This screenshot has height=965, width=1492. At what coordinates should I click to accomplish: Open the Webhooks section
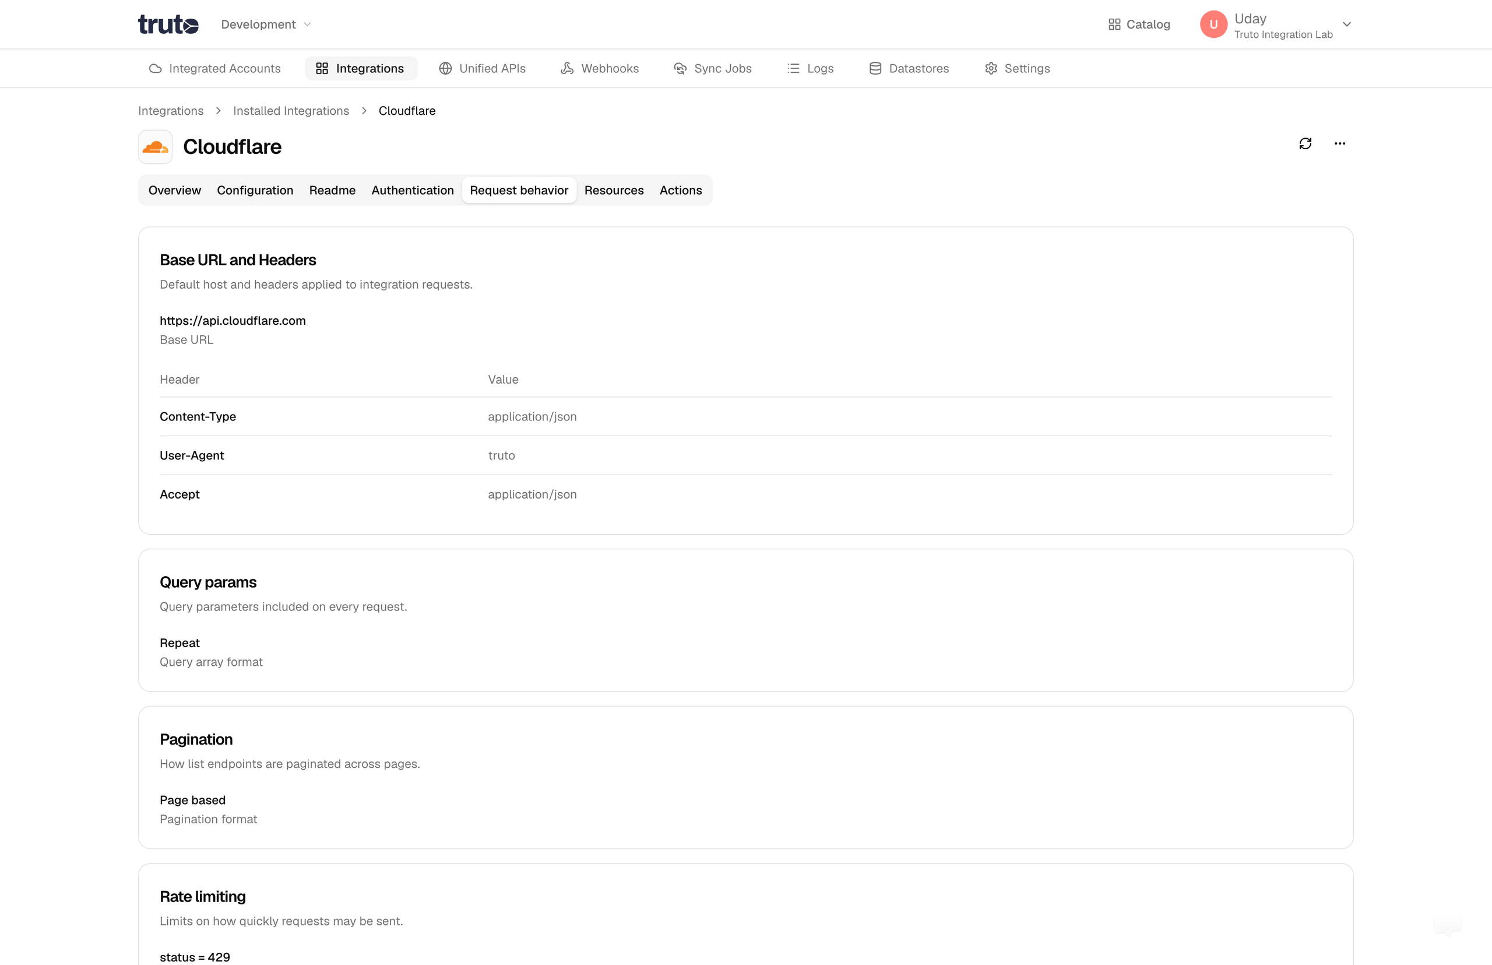click(x=600, y=68)
